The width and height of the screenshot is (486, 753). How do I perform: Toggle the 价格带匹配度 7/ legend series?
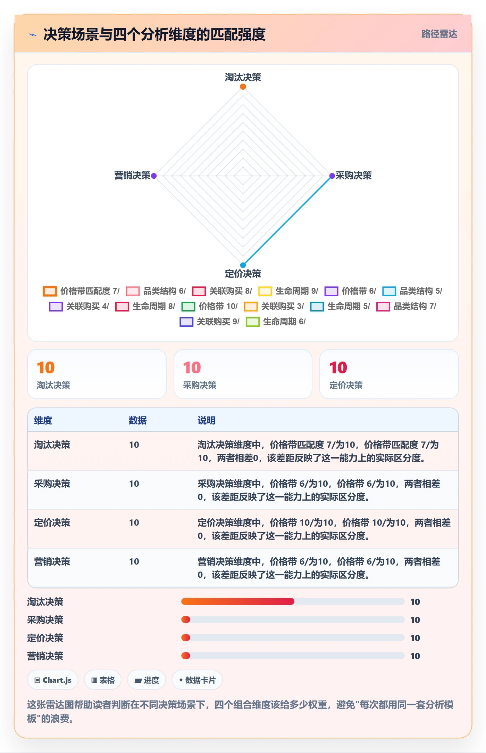[81, 291]
